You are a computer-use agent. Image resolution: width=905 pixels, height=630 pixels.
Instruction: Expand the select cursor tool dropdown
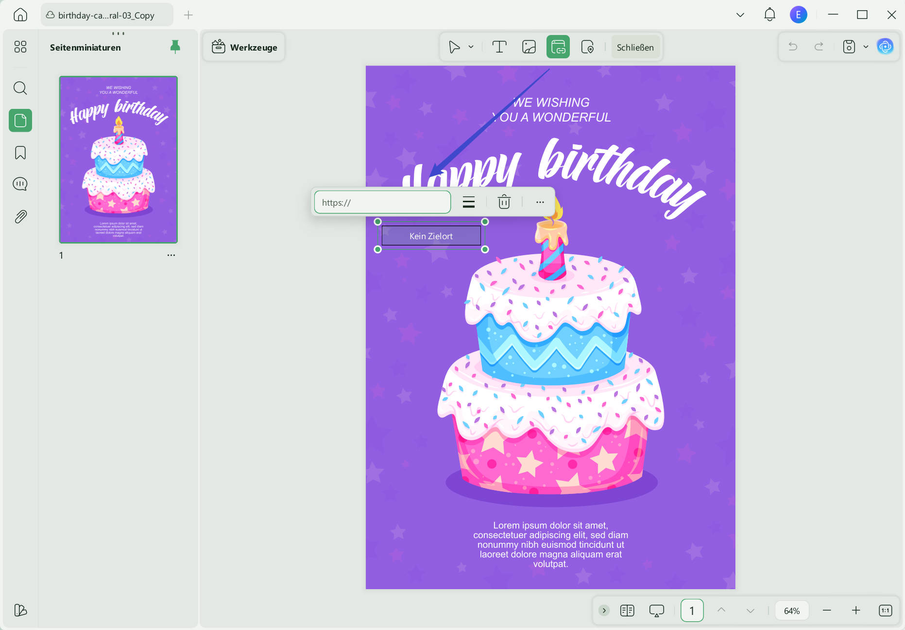tap(471, 47)
